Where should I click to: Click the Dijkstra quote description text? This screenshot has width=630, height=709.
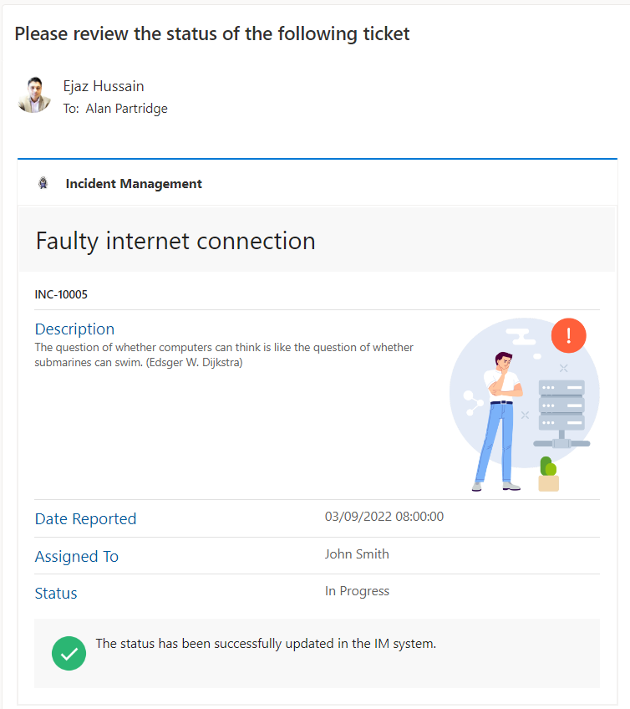point(224,355)
